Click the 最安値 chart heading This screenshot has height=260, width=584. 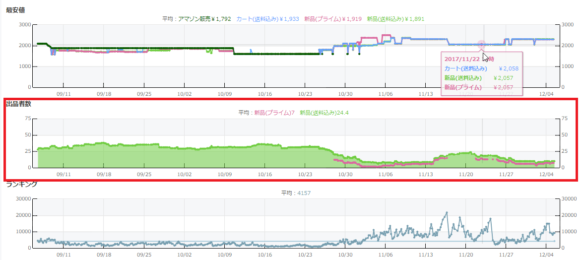(x=15, y=10)
